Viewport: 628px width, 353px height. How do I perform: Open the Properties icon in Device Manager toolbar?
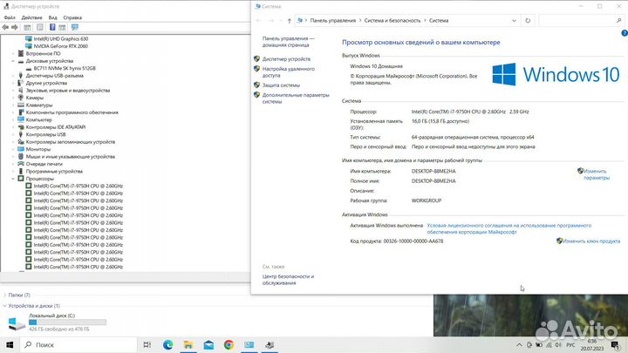click(x=39, y=27)
